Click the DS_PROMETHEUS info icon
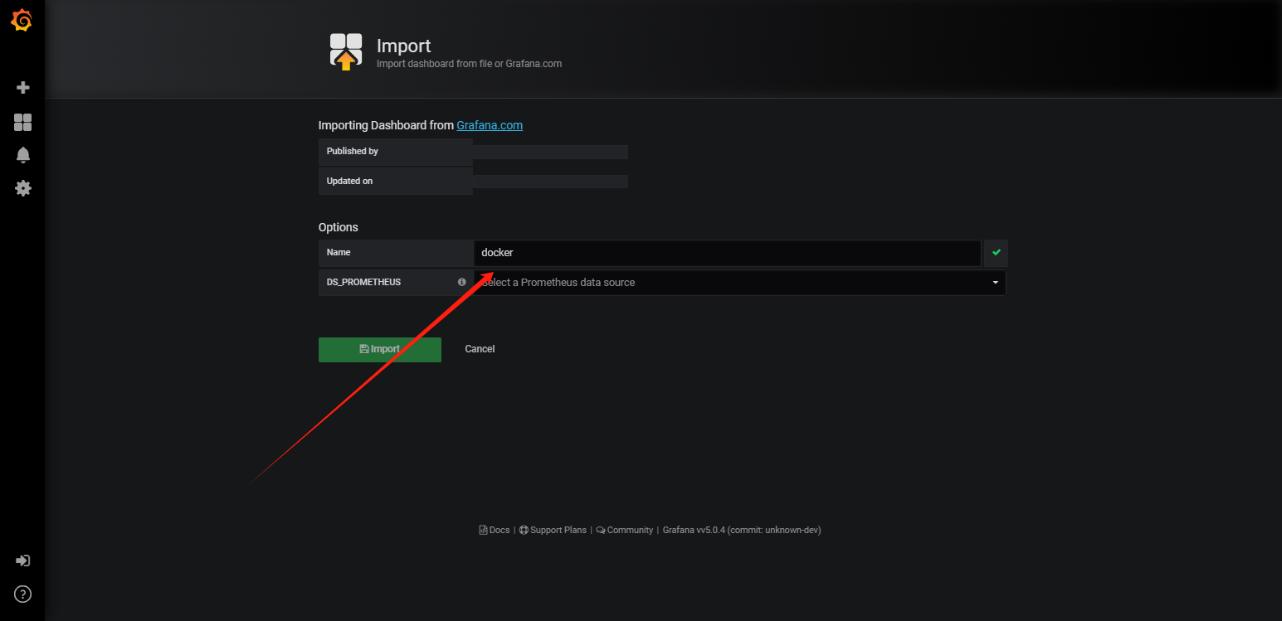 [462, 282]
